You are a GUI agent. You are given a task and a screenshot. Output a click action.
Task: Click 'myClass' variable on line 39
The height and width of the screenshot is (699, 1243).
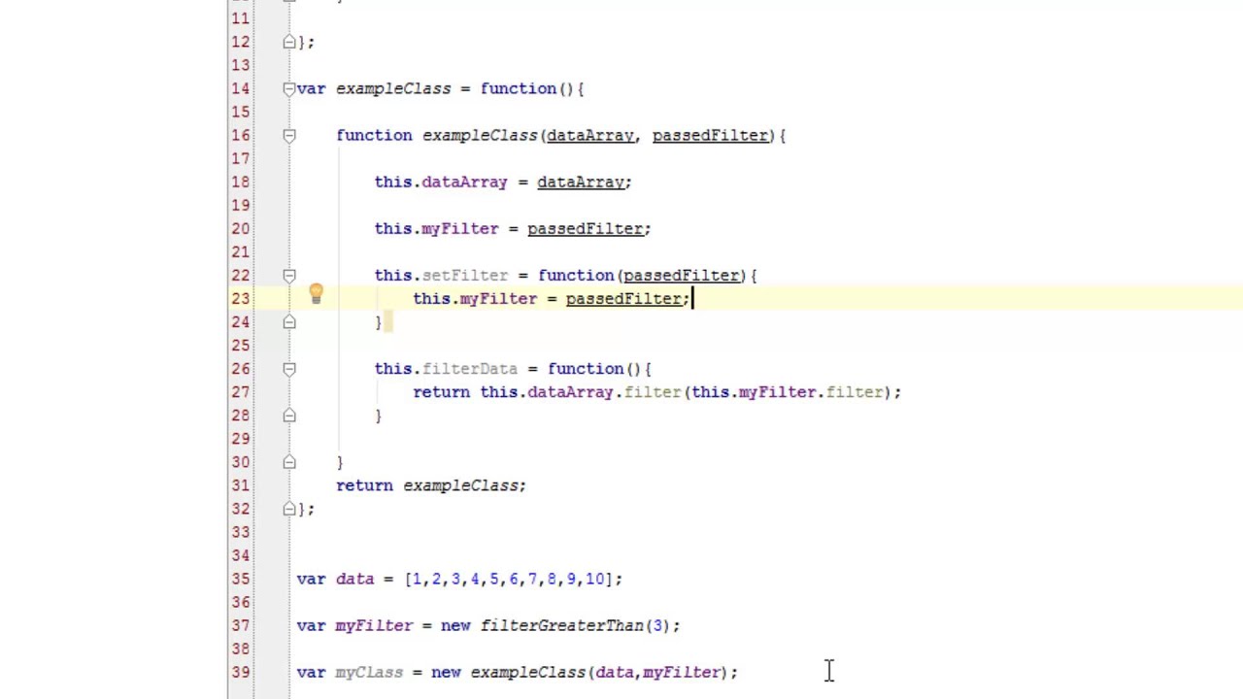tap(368, 672)
